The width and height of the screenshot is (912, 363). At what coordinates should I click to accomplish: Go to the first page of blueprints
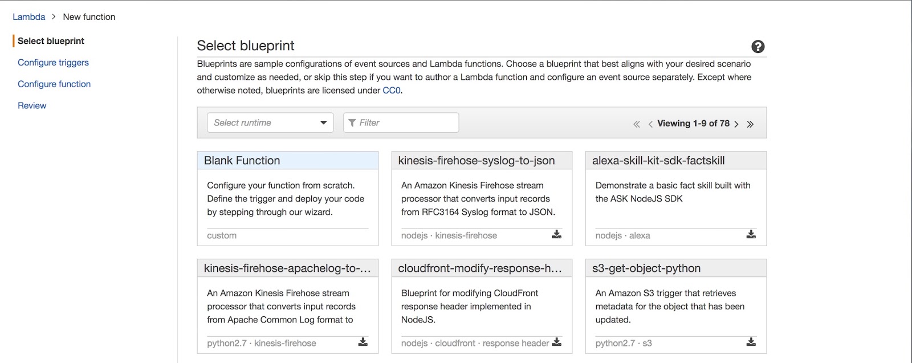pos(637,124)
